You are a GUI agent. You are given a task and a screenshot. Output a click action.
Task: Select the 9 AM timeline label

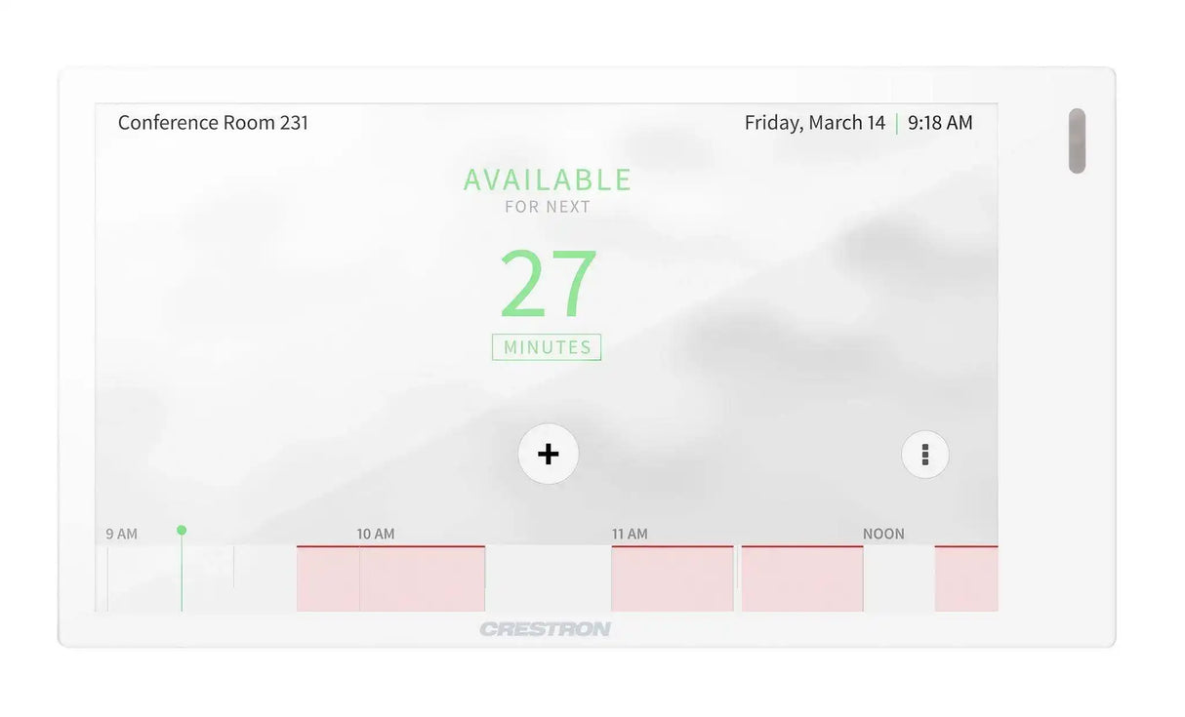tap(122, 534)
